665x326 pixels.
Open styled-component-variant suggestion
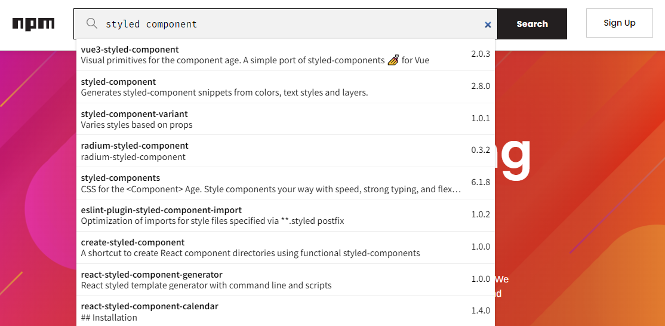click(134, 114)
